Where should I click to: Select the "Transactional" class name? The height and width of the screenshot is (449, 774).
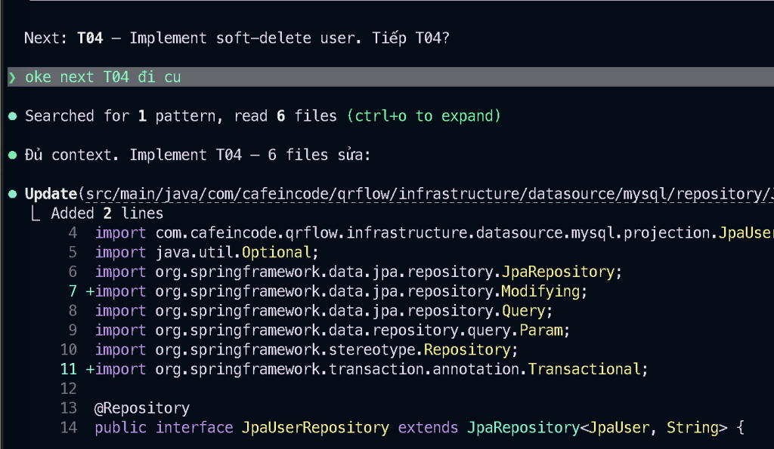pyautogui.click(x=584, y=369)
